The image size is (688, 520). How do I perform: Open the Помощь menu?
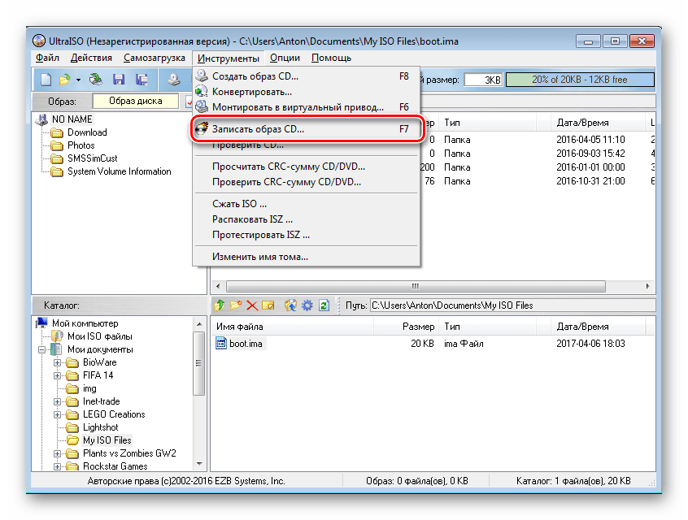331,58
